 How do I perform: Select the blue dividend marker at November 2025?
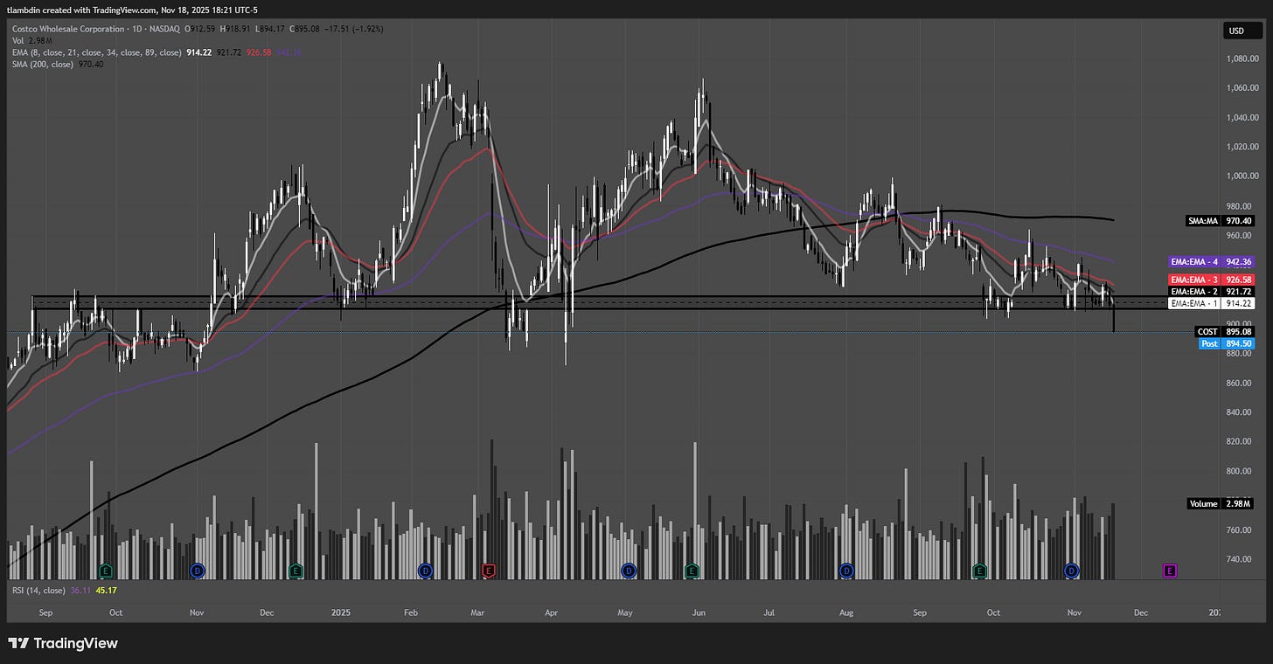pyautogui.click(x=1071, y=571)
